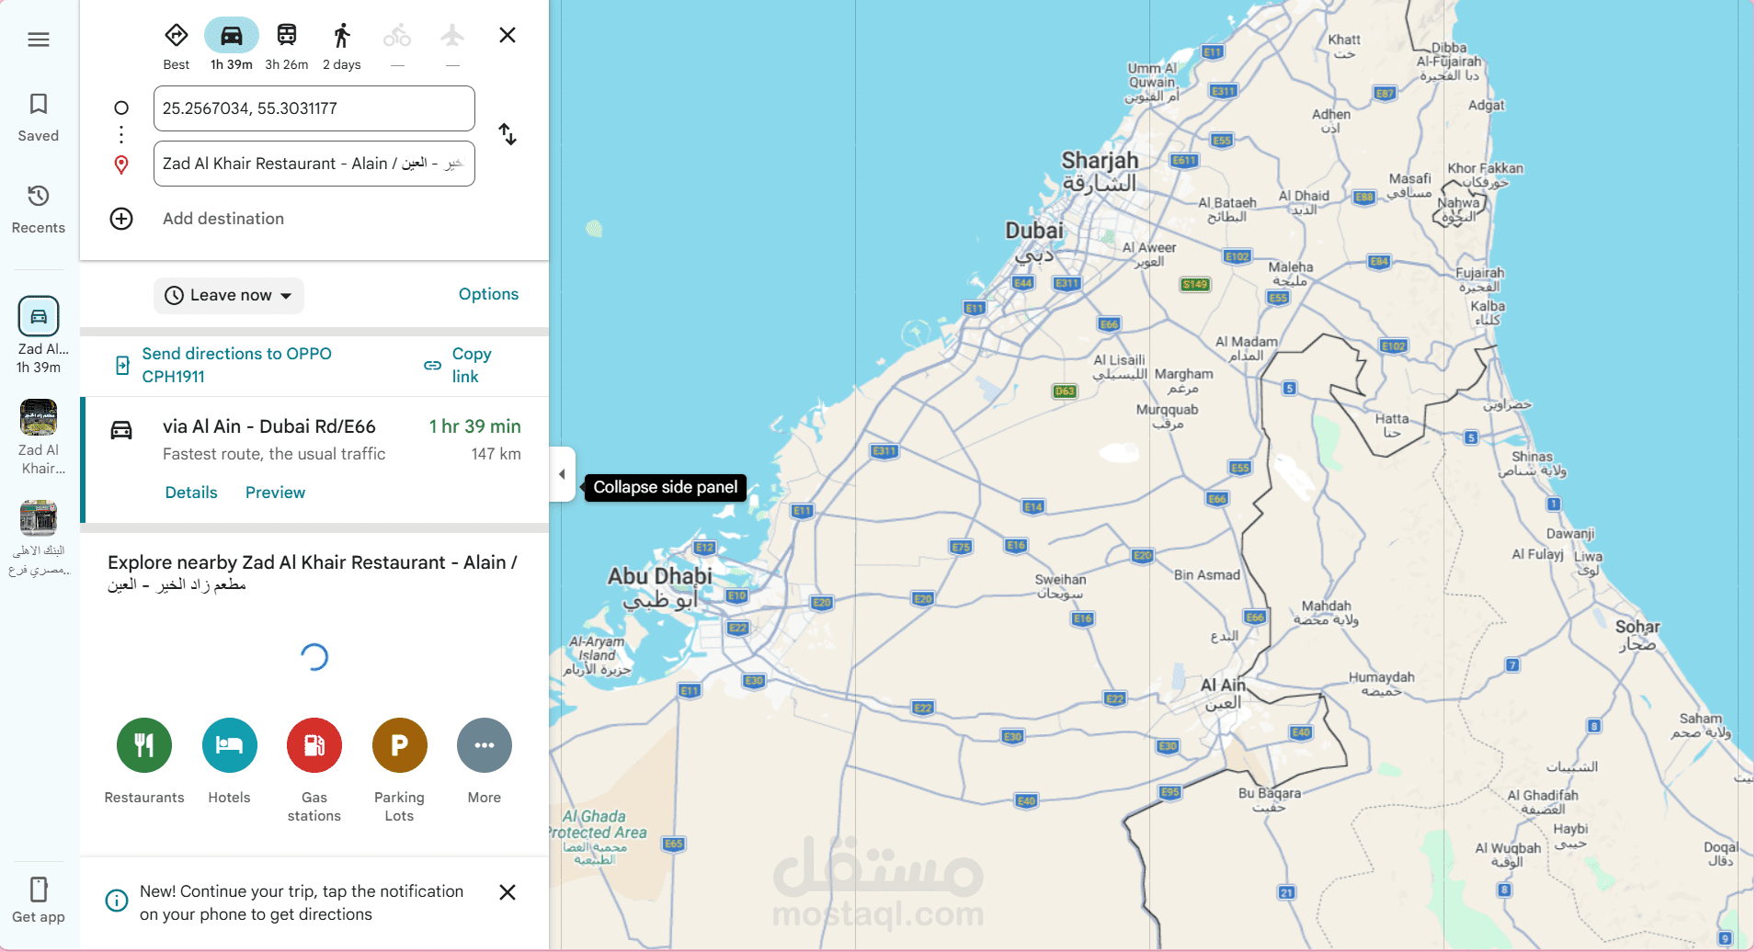Click the send-to-phone icon
The image size is (1757, 952).
(122, 365)
